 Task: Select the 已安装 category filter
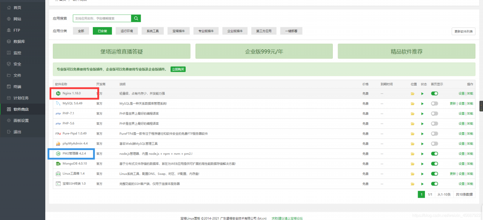pyautogui.click(x=102, y=31)
